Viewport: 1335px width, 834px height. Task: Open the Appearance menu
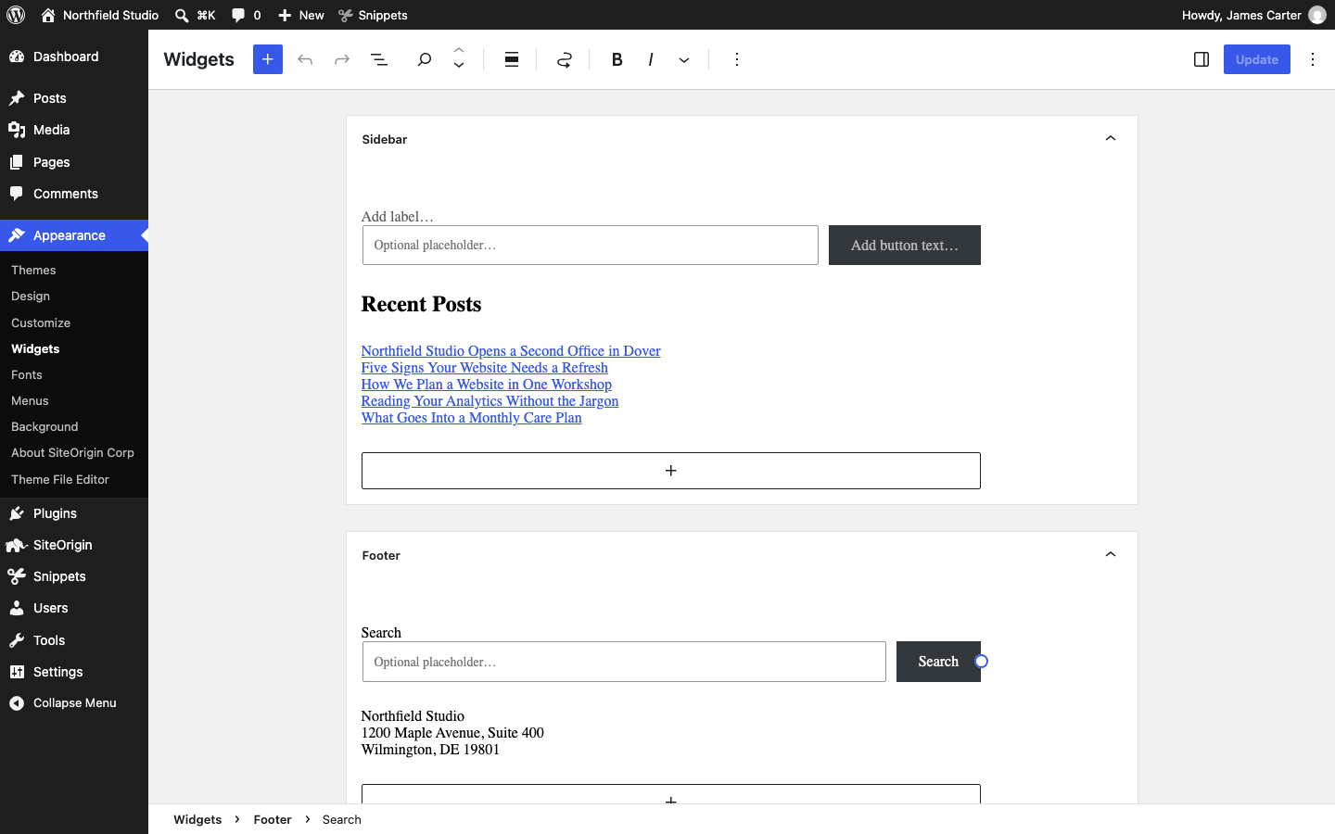pos(74,235)
